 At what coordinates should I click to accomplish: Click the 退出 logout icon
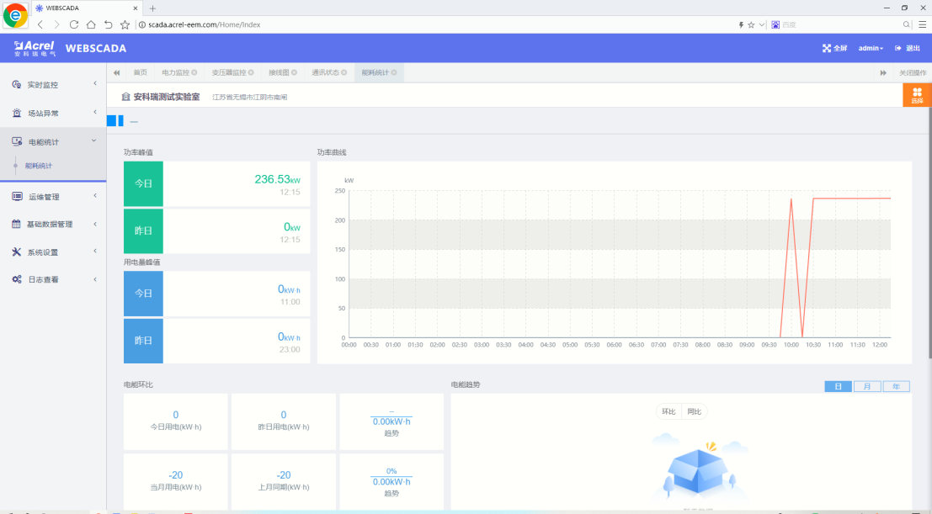pyautogui.click(x=898, y=49)
